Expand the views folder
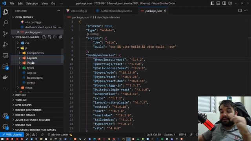The height and width of the screenshot is (141, 251). (x=37, y=88)
